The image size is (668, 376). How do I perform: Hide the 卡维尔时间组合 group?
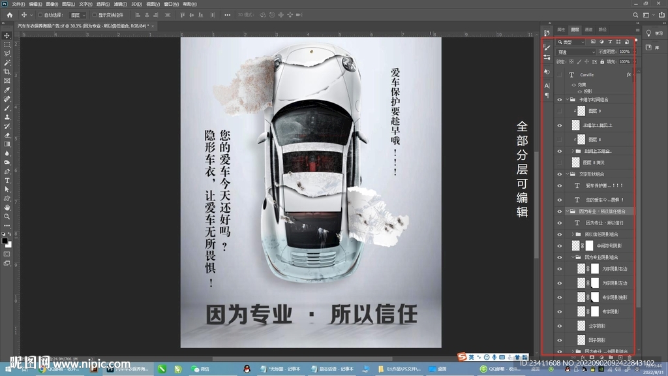pos(558,99)
